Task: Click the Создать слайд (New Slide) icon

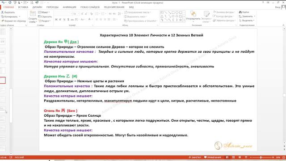Action: click(33, 14)
